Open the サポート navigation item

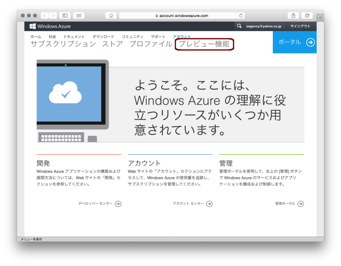(x=158, y=37)
